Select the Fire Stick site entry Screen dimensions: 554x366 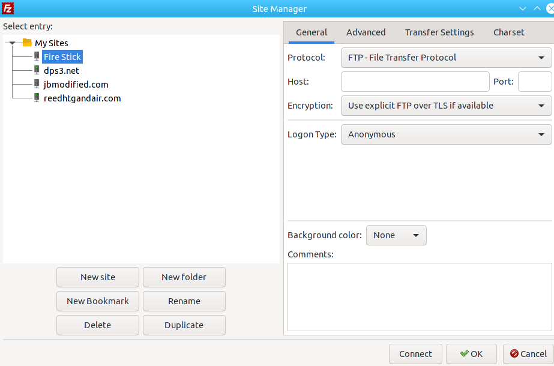click(x=62, y=56)
